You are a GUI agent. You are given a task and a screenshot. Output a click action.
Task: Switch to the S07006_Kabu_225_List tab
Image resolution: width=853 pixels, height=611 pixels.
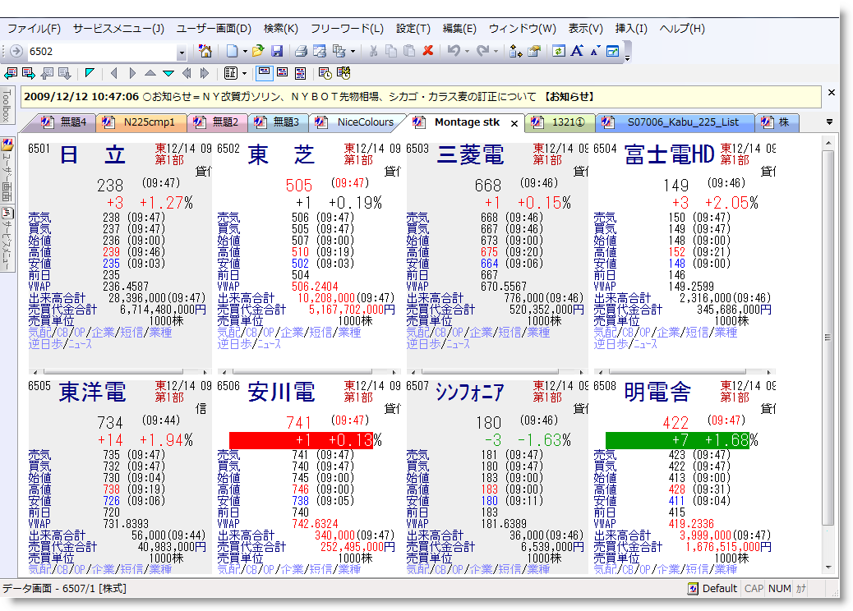pyautogui.click(x=677, y=122)
